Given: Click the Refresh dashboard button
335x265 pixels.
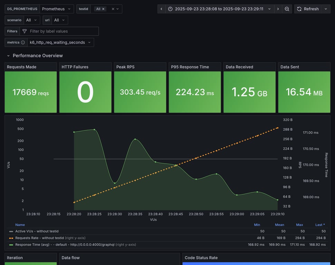Looking at the screenshot, I should coord(308,9).
